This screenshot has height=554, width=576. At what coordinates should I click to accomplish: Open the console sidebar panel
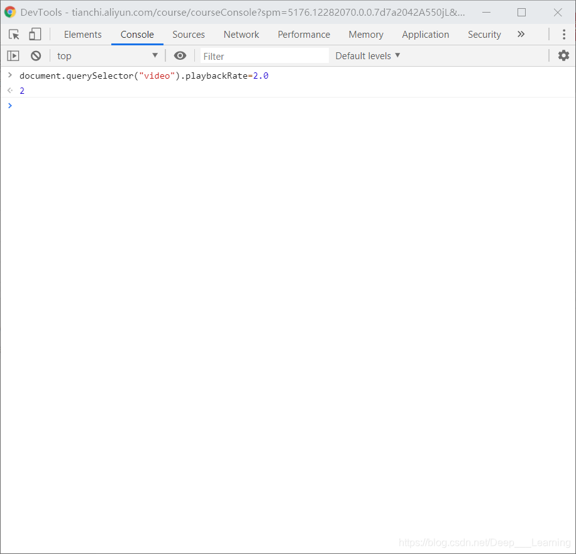[13, 55]
